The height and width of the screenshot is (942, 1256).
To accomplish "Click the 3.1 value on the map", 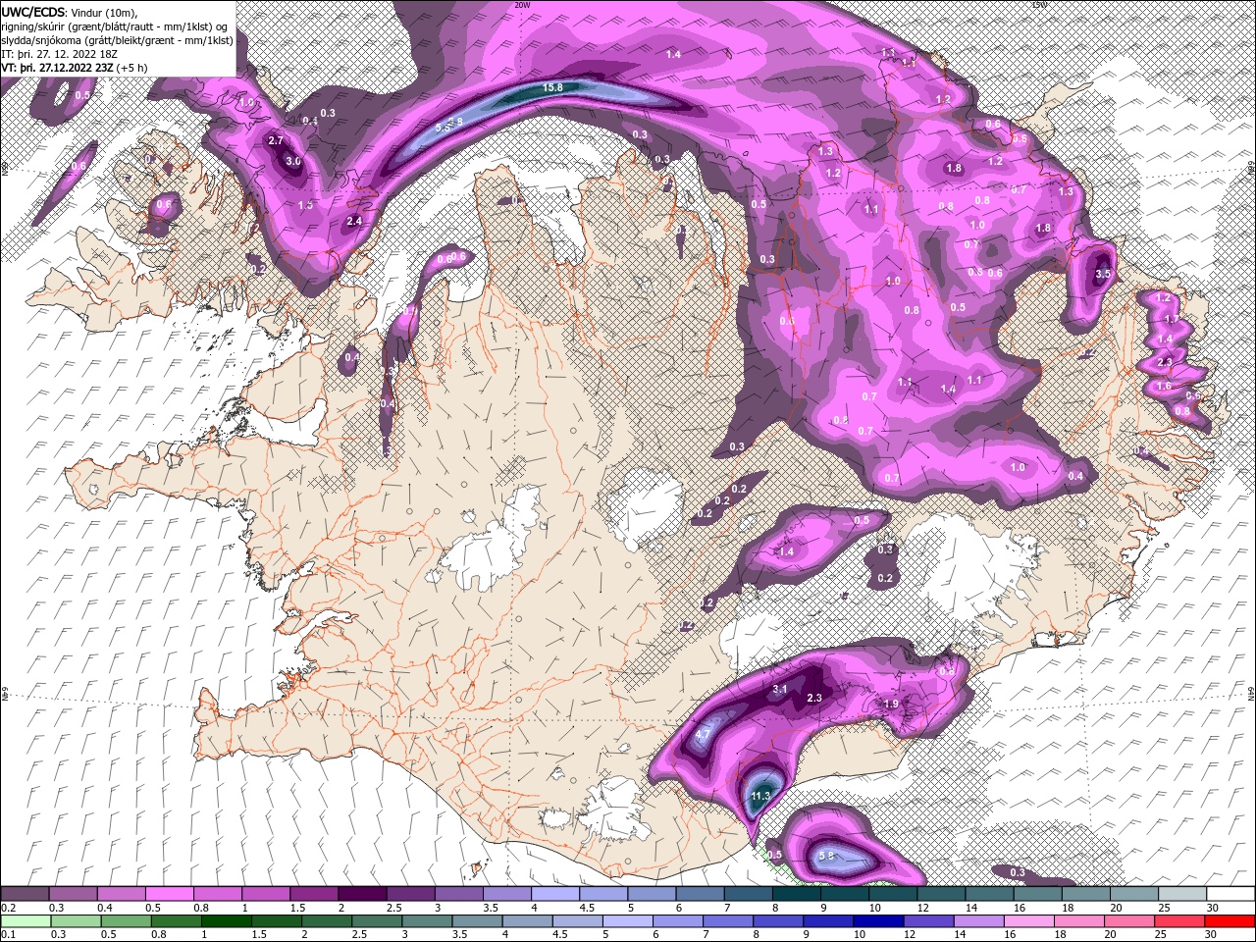I will (x=780, y=690).
